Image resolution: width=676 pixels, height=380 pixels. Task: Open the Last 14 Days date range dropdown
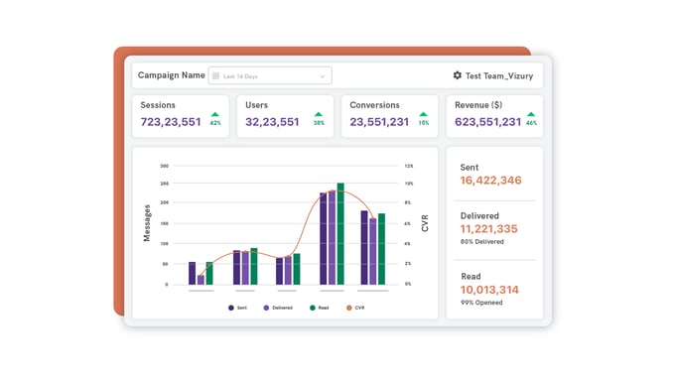point(270,75)
